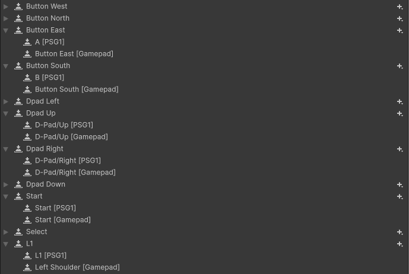Click the add binding plus icon for Button West
The image size is (409, 274).
click(400, 7)
